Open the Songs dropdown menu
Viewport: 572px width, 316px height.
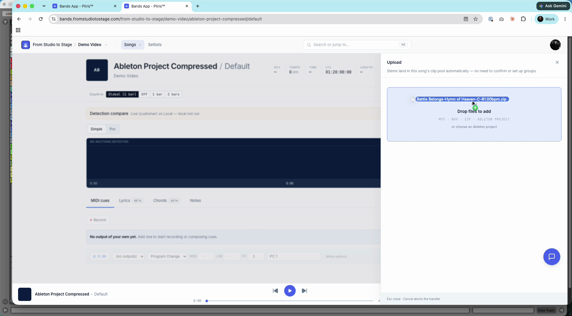pos(133,45)
